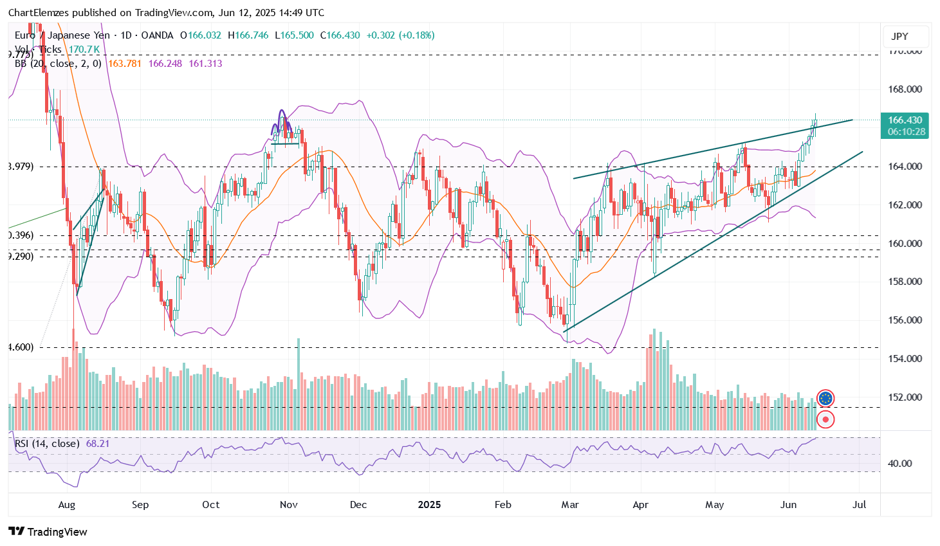Screen dimensions: 940x546
Task: Click the Mar label on the time axis
Action: pos(570,505)
